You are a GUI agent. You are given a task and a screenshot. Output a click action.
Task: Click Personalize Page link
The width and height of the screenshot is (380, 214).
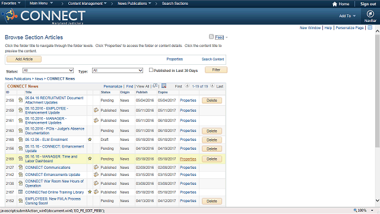click(350, 28)
